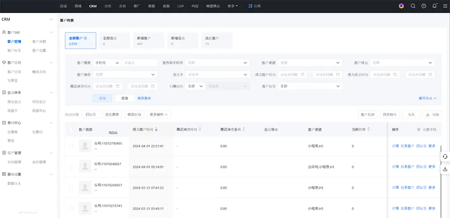Click the 导出 button
The width and height of the screenshot is (450, 218).
click(x=432, y=115)
